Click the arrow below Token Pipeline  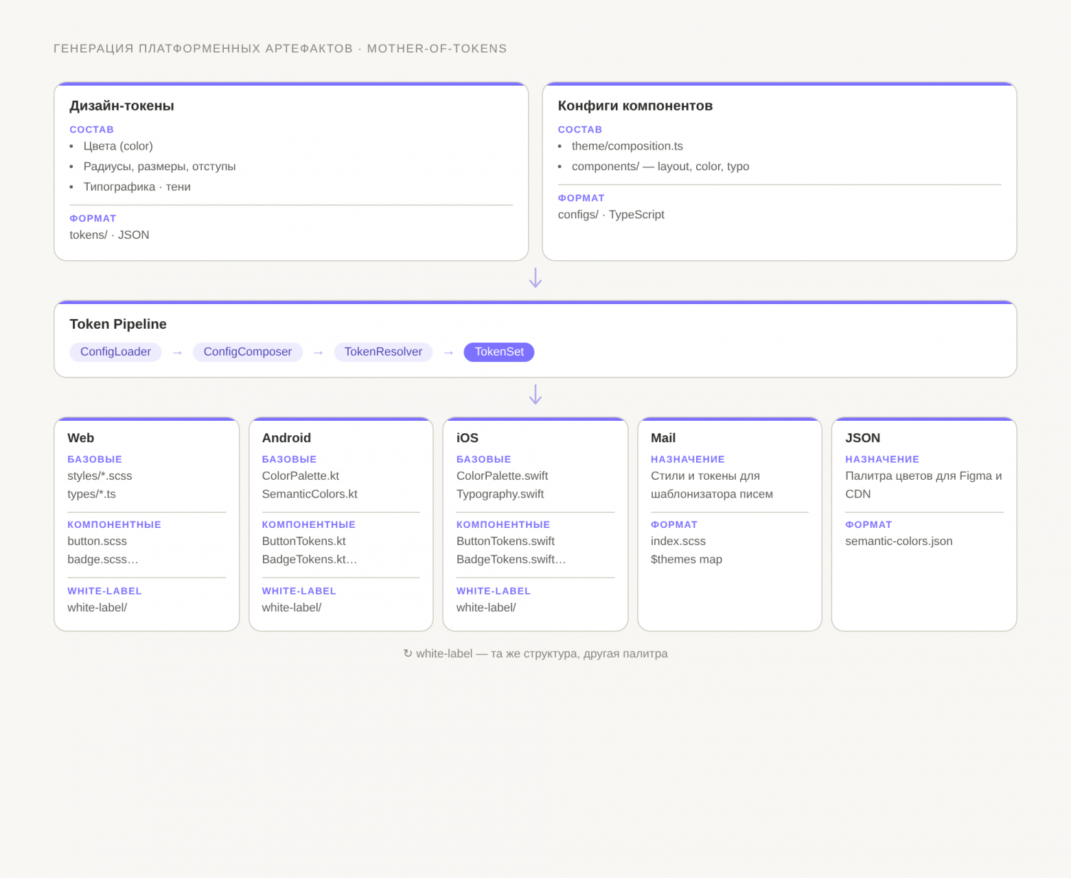[x=535, y=395]
